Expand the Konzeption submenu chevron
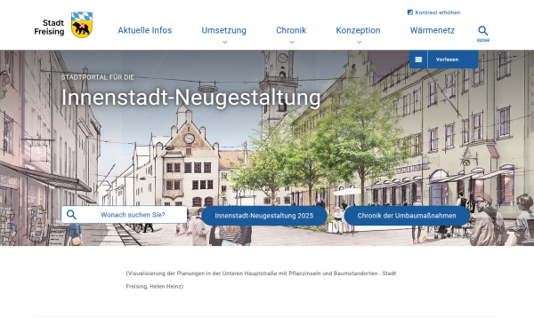Image resolution: width=534 pixels, height=333 pixels. point(359,42)
